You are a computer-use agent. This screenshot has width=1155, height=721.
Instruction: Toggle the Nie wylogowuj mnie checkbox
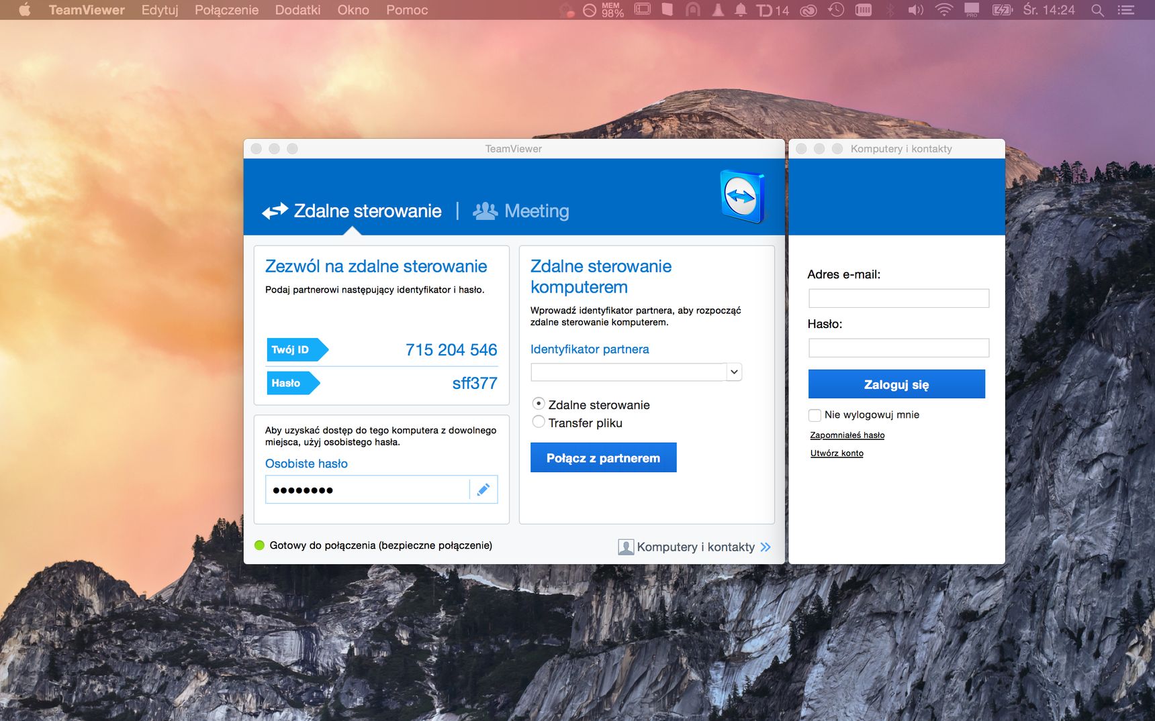815,415
